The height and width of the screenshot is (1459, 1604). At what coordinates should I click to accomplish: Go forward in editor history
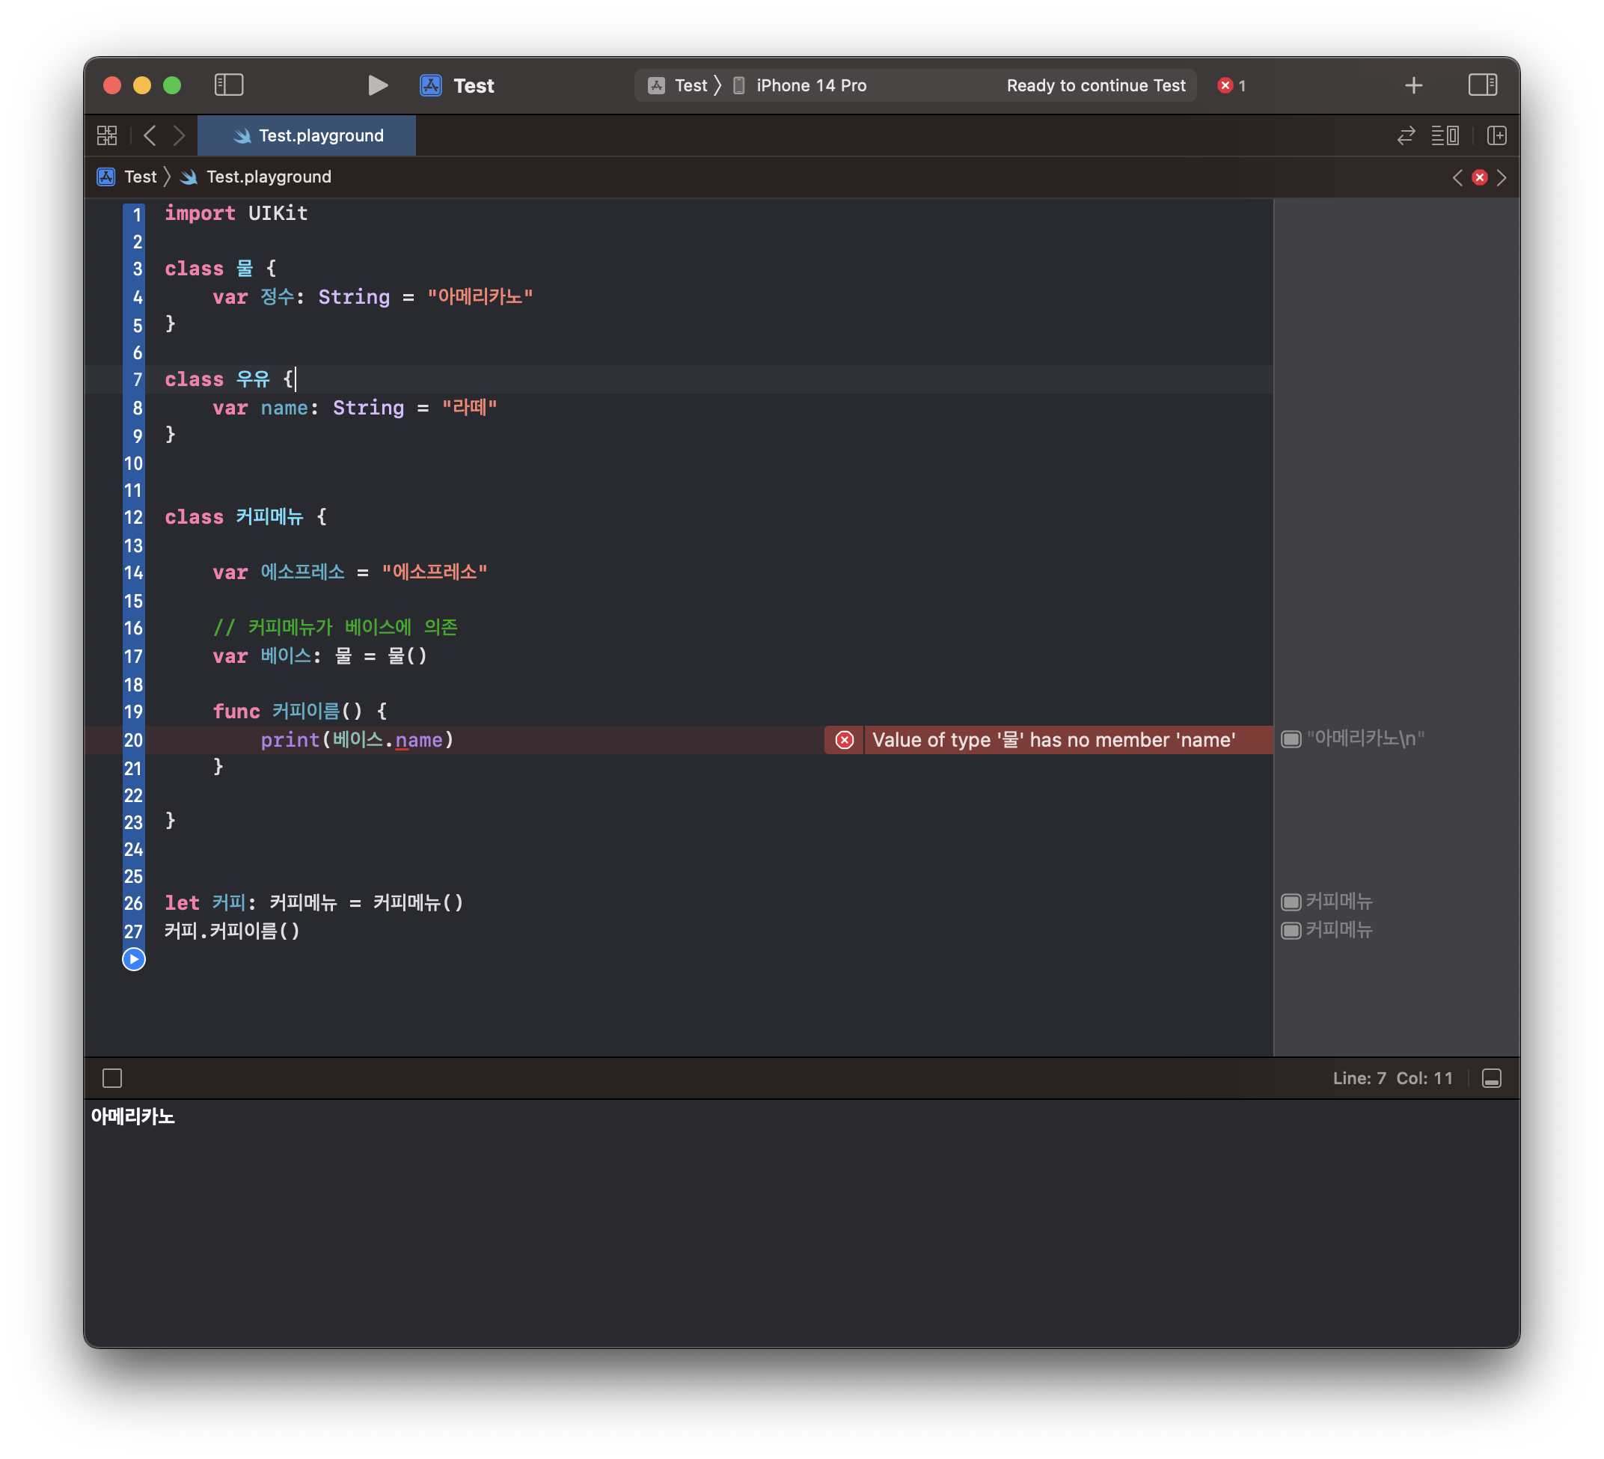click(x=180, y=135)
